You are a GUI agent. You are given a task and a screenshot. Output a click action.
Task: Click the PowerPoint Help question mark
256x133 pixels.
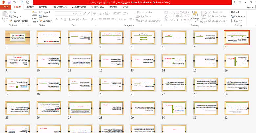point(234,2)
